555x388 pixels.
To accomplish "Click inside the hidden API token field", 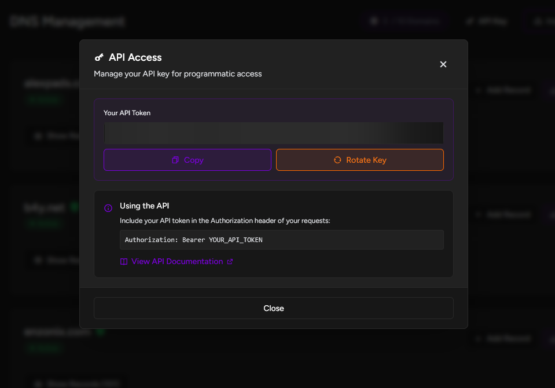I will point(273,133).
